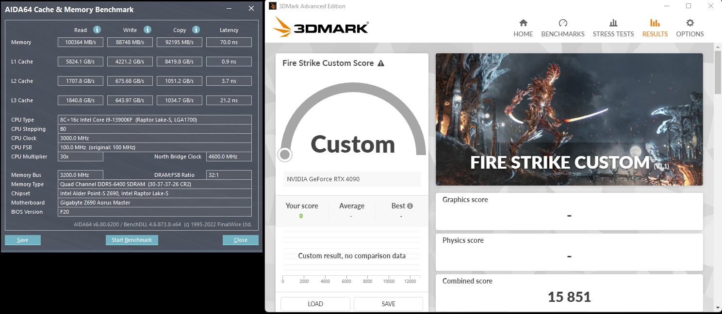Screen dimensions: 722x314
Task: Click 'Custom result, no comparison data' text
Action: [x=352, y=256]
